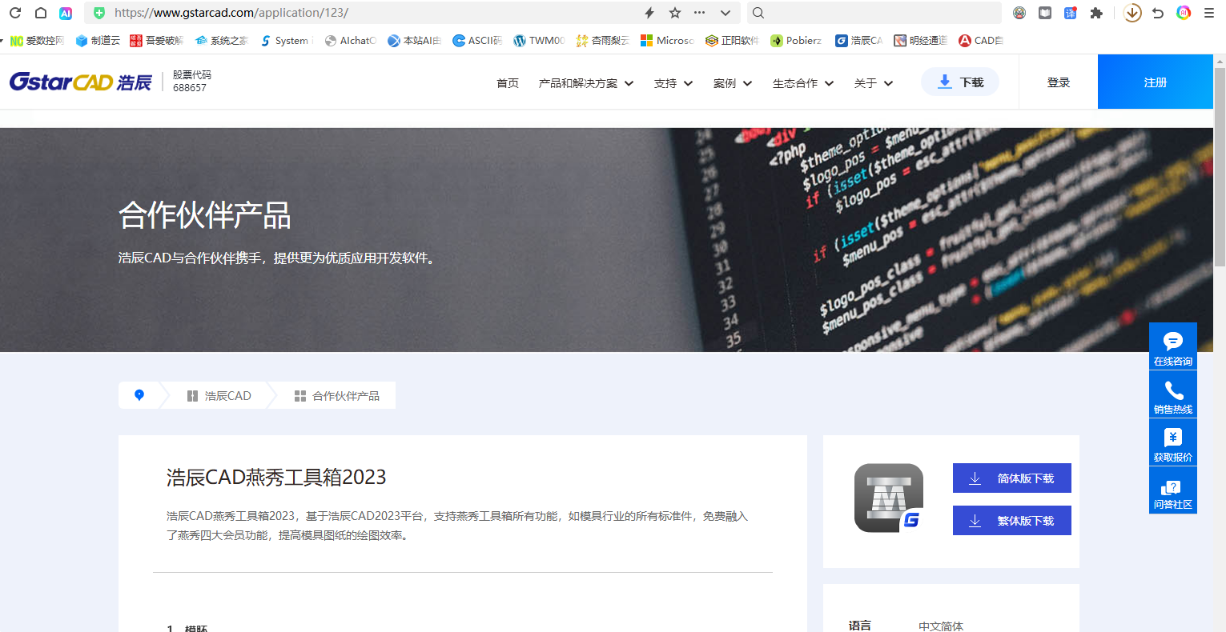Image resolution: width=1226 pixels, height=632 pixels.
Task: Click the 下载 download pill button
Action: (960, 82)
